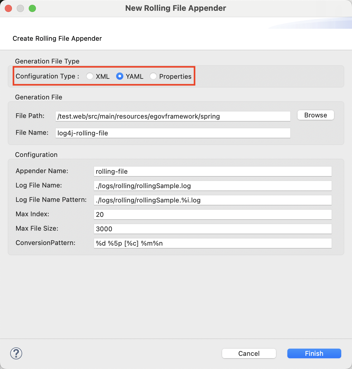This screenshot has height=369, width=352.
Task: Click the yellow minimize window button
Action: pyautogui.click(x=20, y=8)
